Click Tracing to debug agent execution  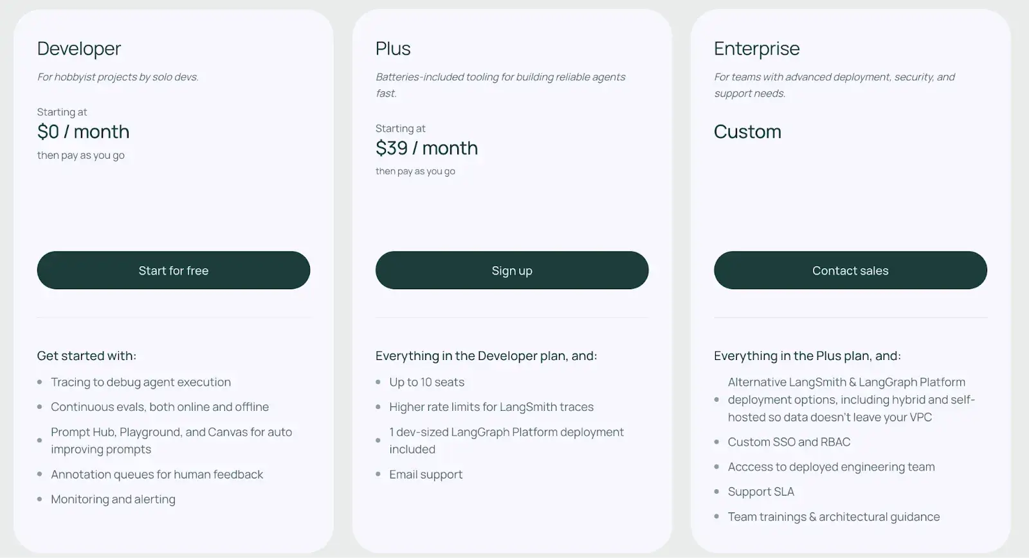click(x=141, y=382)
